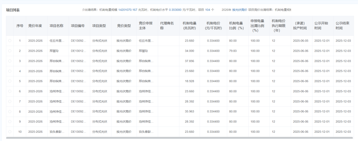Click the 机制电量(兆瓦时) column header
This screenshot has height=141, width=358.
click(x=189, y=26)
